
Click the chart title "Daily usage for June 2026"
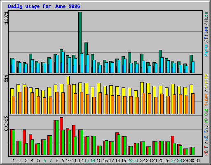click(44, 6)
